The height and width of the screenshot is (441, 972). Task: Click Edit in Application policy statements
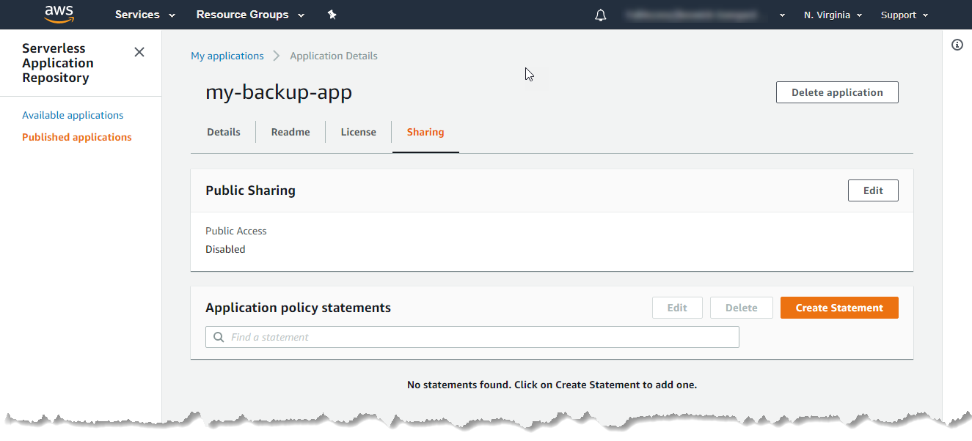(677, 308)
